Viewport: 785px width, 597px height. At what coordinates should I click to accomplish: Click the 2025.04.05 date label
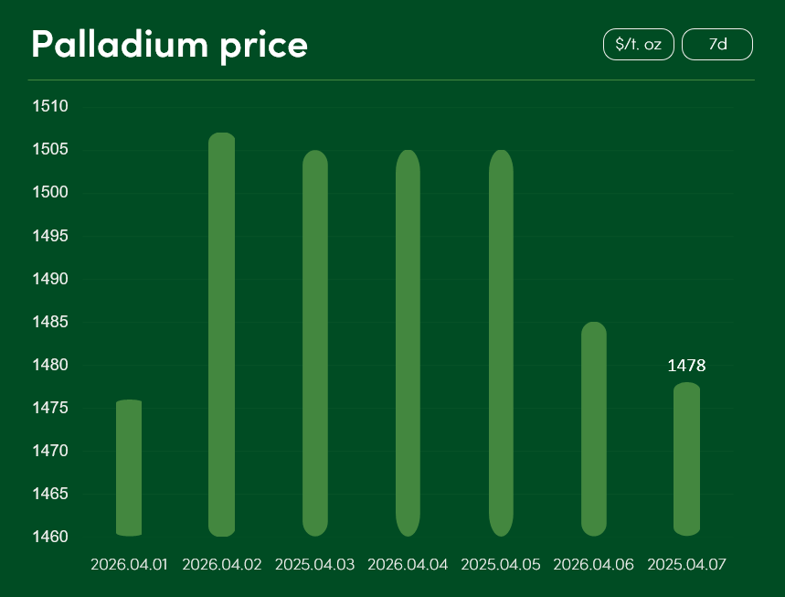point(501,565)
